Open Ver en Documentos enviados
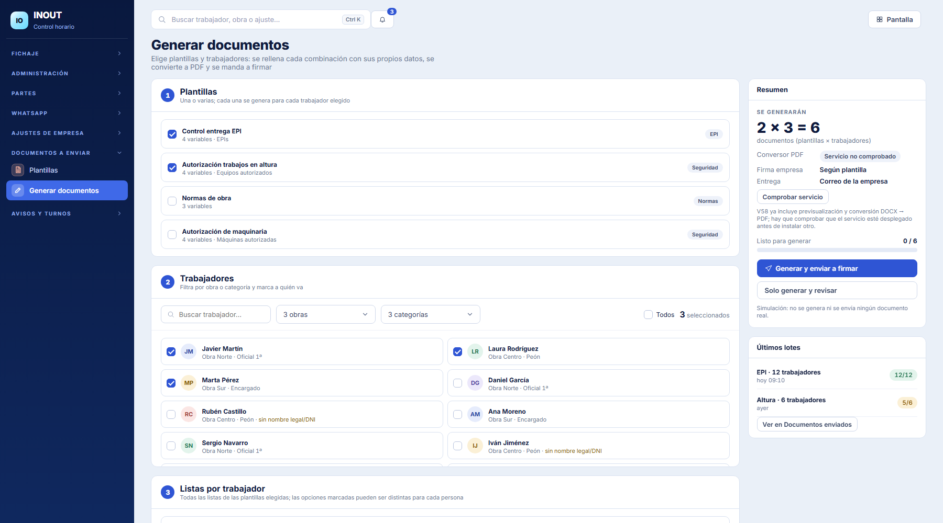The image size is (943, 523). (807, 424)
